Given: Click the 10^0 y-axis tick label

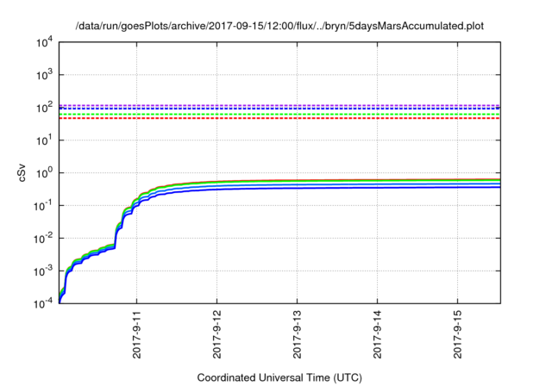Looking at the screenshot, I should pos(44,173).
